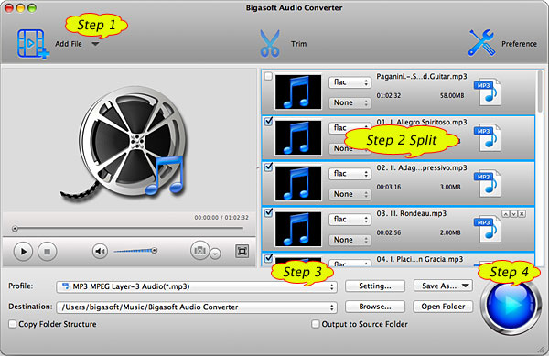Open flac dropdown for 02. II. Adag...pressivo.mp3
This screenshot has width=549, height=356.
coord(350,174)
